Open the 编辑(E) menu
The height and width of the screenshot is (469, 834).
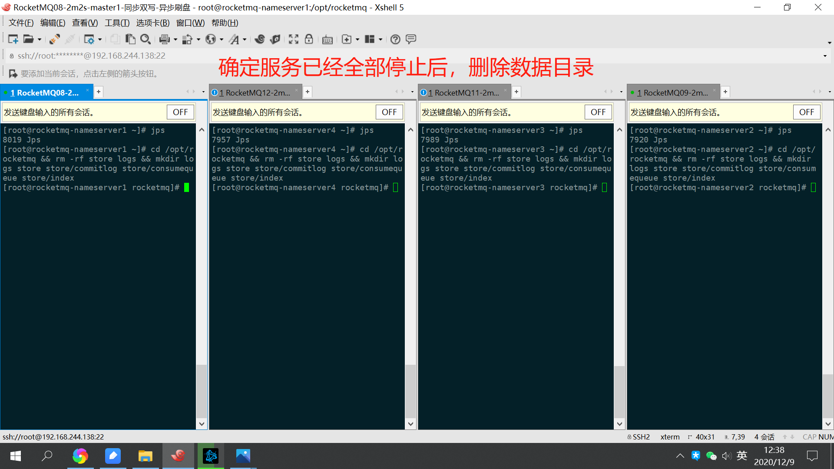click(x=53, y=23)
